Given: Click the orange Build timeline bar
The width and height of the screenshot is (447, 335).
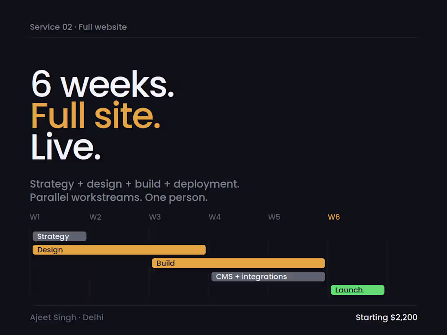Looking at the screenshot, I should tap(238, 263).
